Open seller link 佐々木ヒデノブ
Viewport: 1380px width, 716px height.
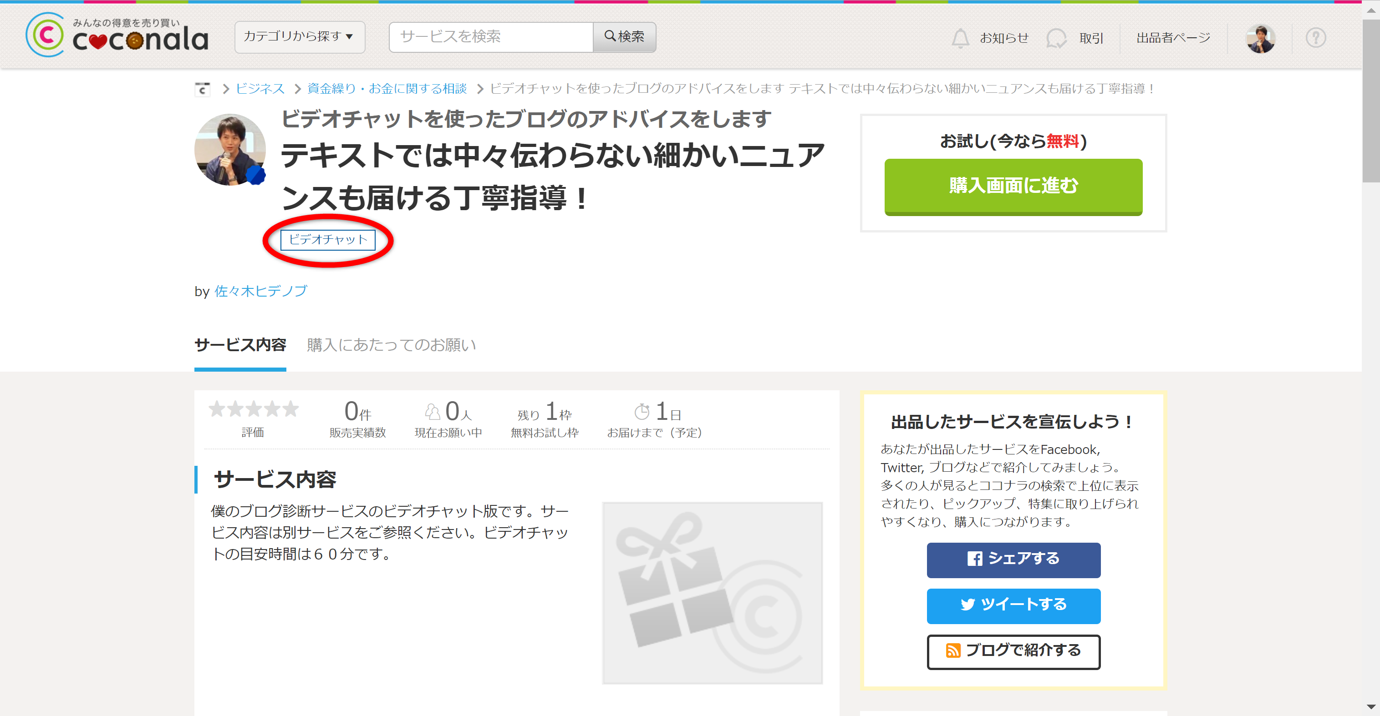click(x=260, y=291)
